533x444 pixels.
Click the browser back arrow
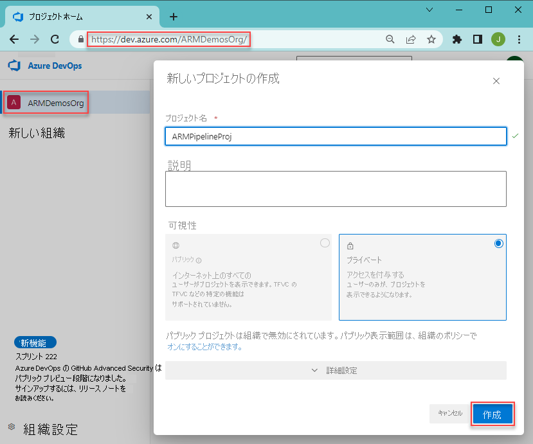(x=14, y=39)
